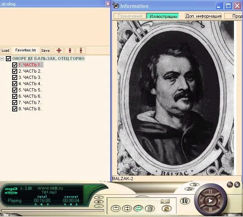The width and height of the screenshot is (243, 217).
Task: Minimize the Information window
Action: click(219, 6)
